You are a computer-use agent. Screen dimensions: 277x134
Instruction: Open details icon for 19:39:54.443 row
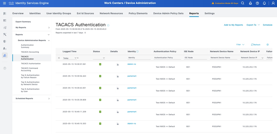pos(118,76)
